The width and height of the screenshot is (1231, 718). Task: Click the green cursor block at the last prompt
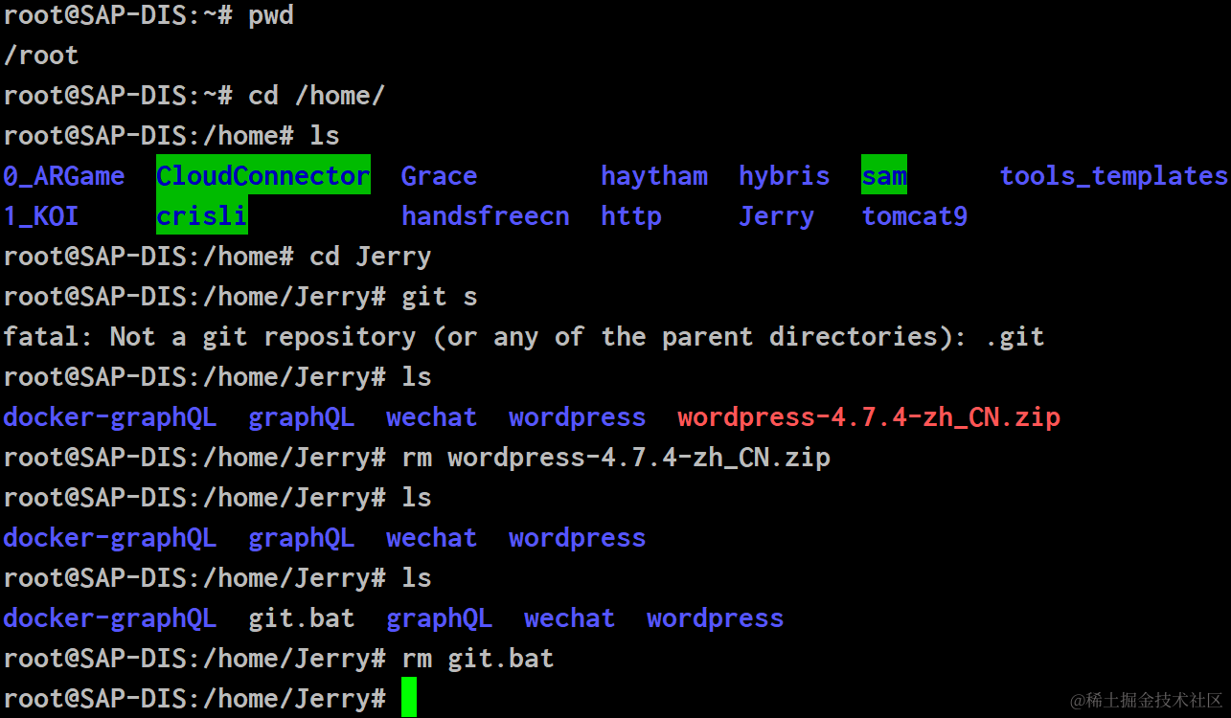tap(409, 697)
